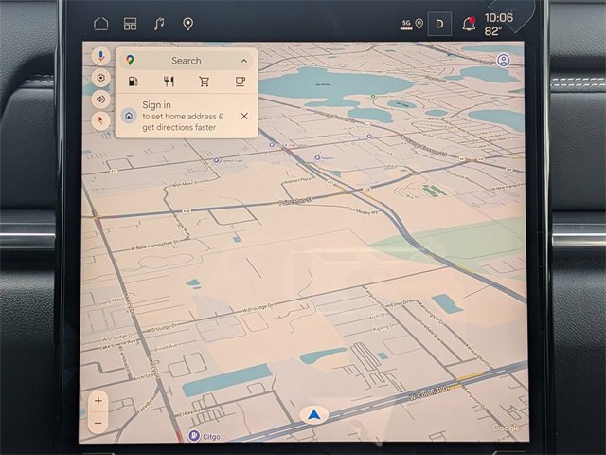Recenter map on blue location arrow
The width and height of the screenshot is (606, 455).
(x=314, y=414)
